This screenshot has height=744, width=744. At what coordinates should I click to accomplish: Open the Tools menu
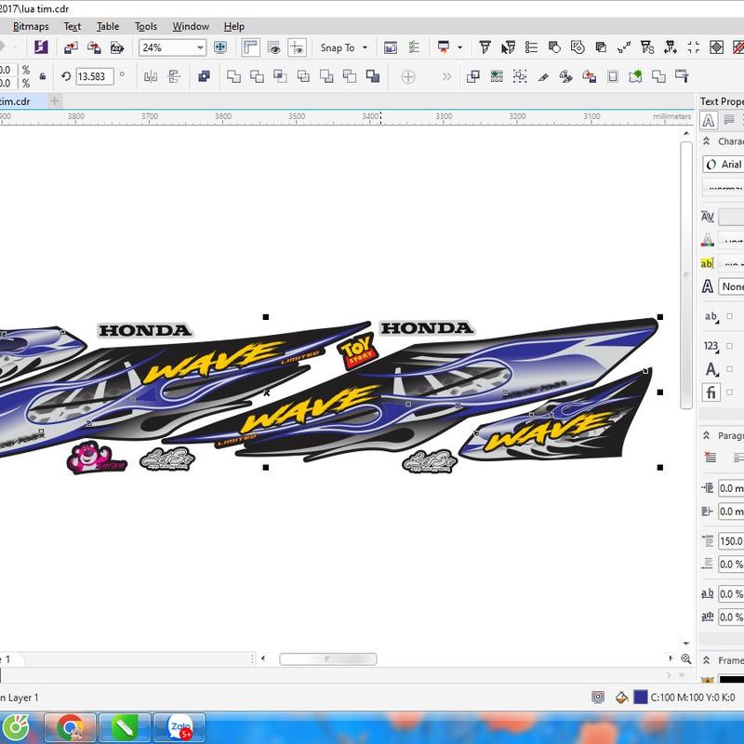(146, 27)
